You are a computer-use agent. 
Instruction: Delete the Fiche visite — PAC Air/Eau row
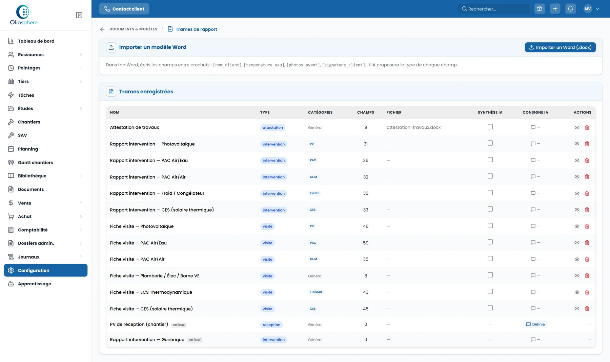pos(587,243)
